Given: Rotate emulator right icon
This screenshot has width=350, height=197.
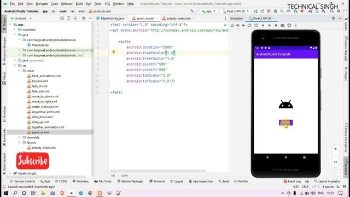Looking at the screenshot, I should (256, 26).
